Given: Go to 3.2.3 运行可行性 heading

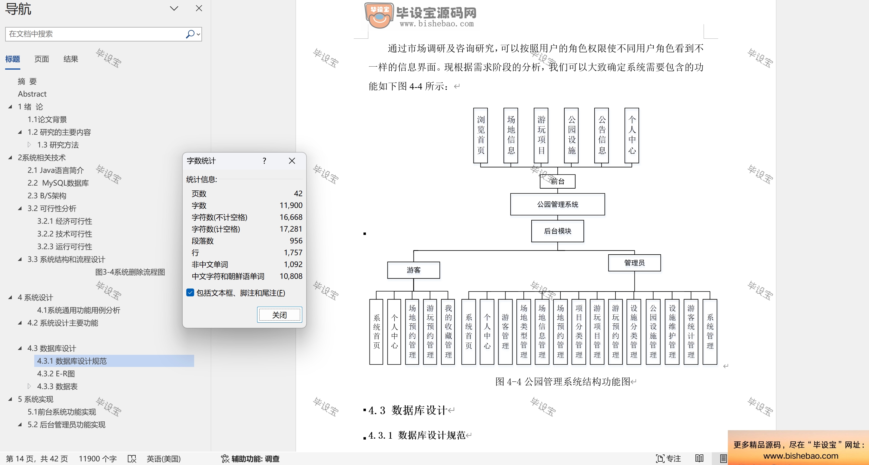Looking at the screenshot, I should (65, 246).
